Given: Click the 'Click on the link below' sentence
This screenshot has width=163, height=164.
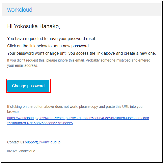Looking at the screenshot, I should click(x=48, y=46).
